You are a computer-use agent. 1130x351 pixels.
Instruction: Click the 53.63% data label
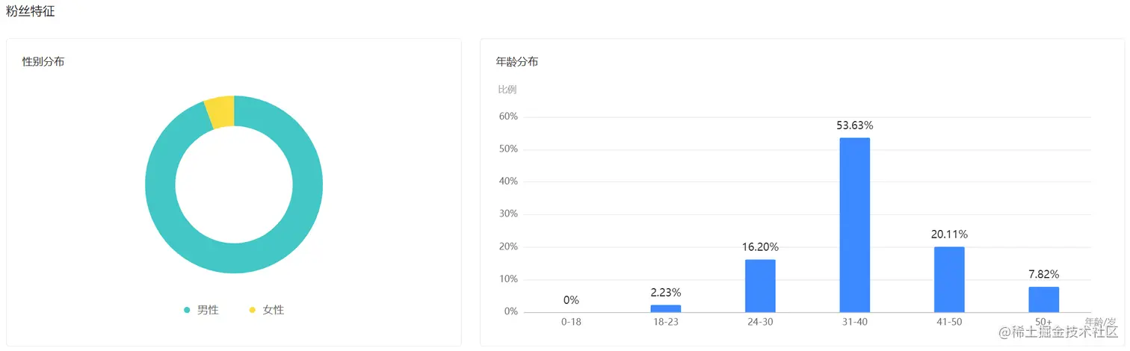(855, 125)
